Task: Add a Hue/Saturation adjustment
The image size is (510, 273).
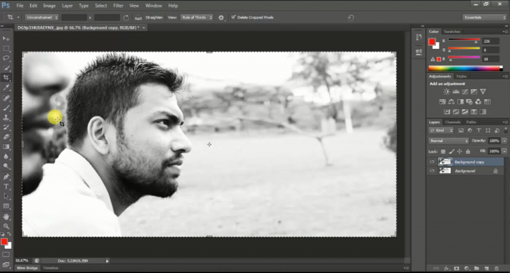Action: (x=442, y=102)
